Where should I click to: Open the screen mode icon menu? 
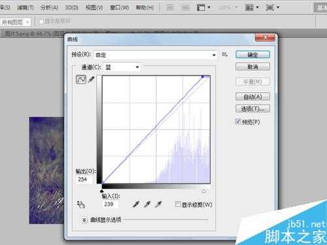click(272, 8)
